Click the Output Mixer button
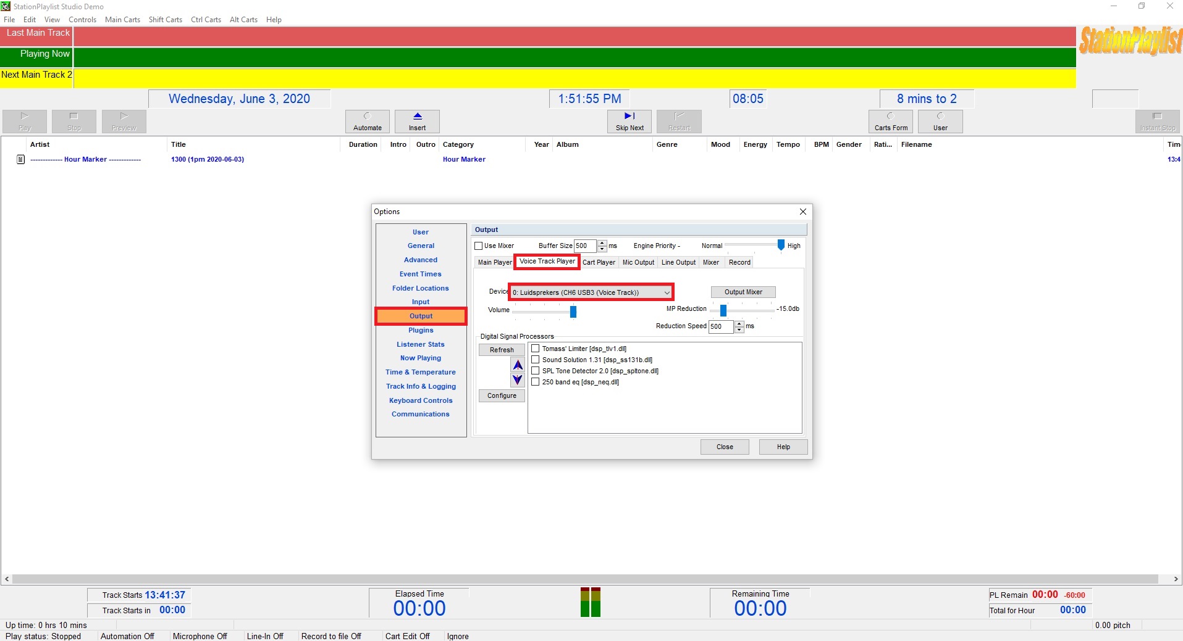Screen dimensions: 1183x641 743,292
